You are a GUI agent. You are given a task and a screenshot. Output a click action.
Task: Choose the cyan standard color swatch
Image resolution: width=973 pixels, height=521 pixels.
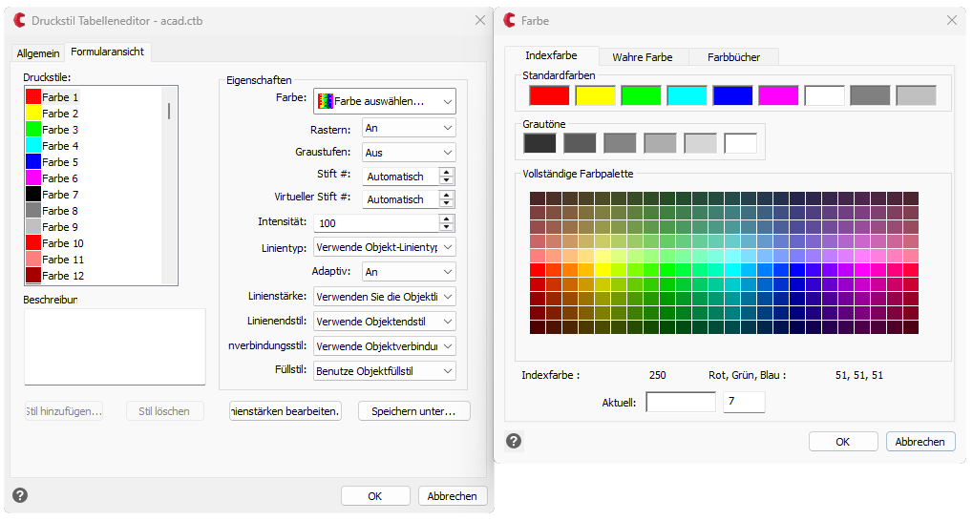coord(687,95)
